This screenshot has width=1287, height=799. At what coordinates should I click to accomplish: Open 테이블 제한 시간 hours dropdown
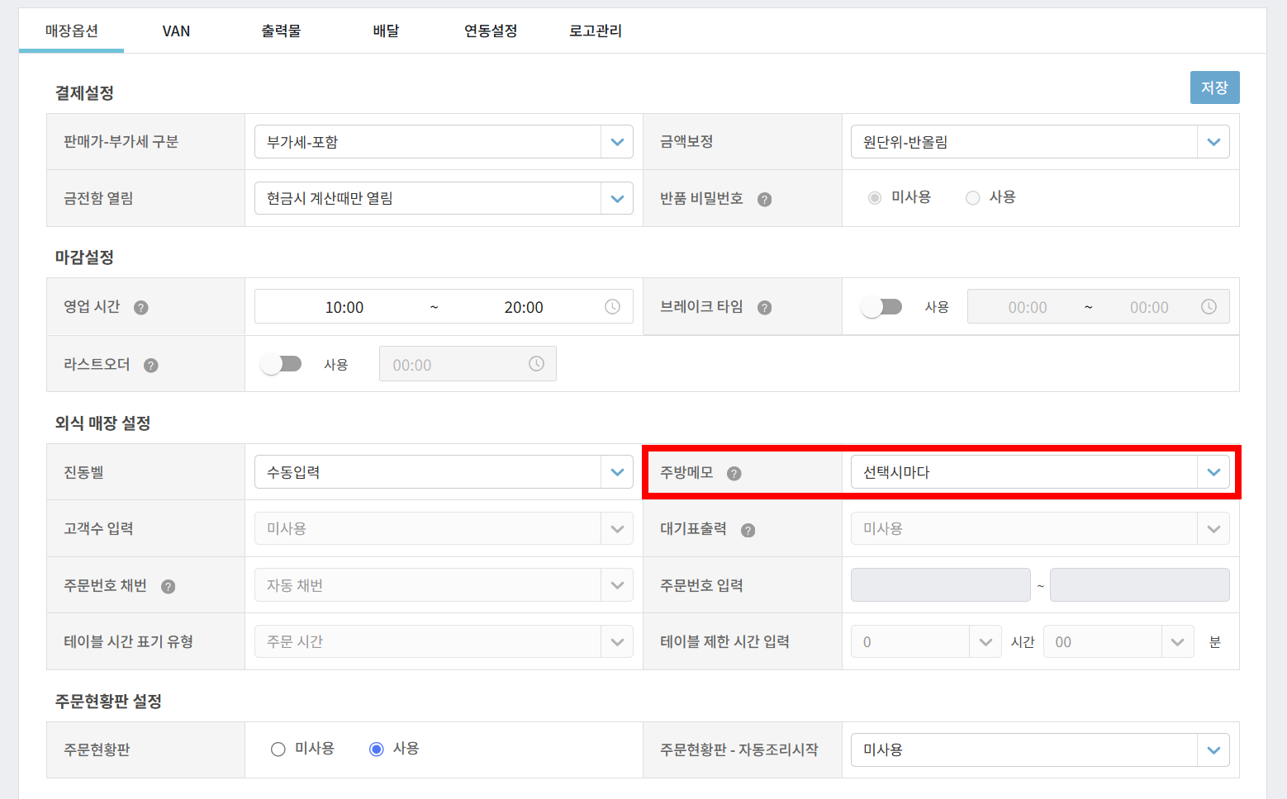pos(926,641)
